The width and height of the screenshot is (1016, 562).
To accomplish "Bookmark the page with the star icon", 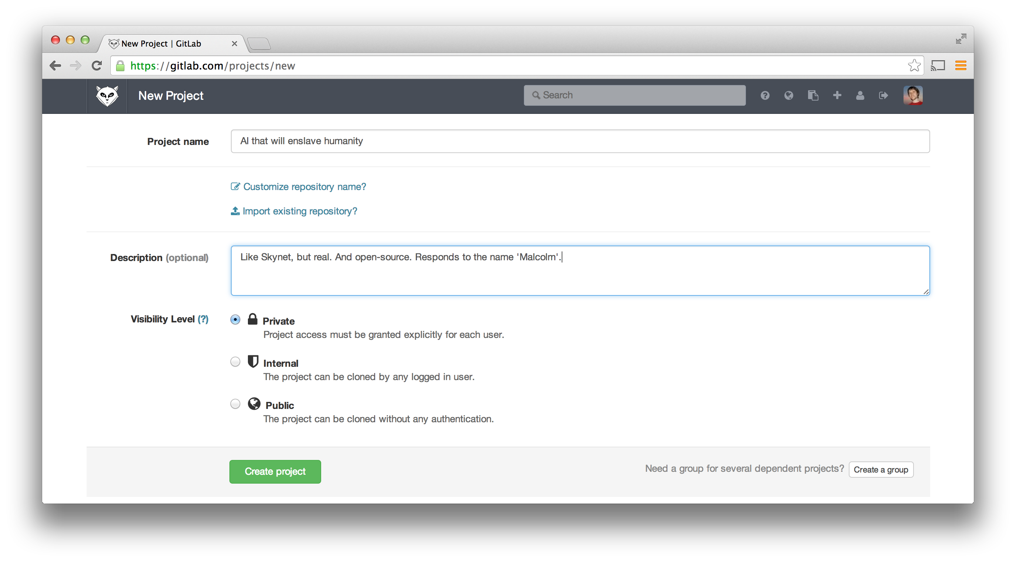I will (915, 65).
